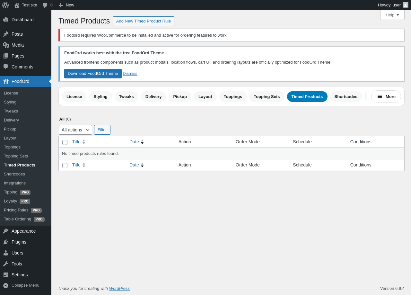The height and width of the screenshot is (295, 411).
Task: Click the New label in admin bar
Action: point(70,5)
